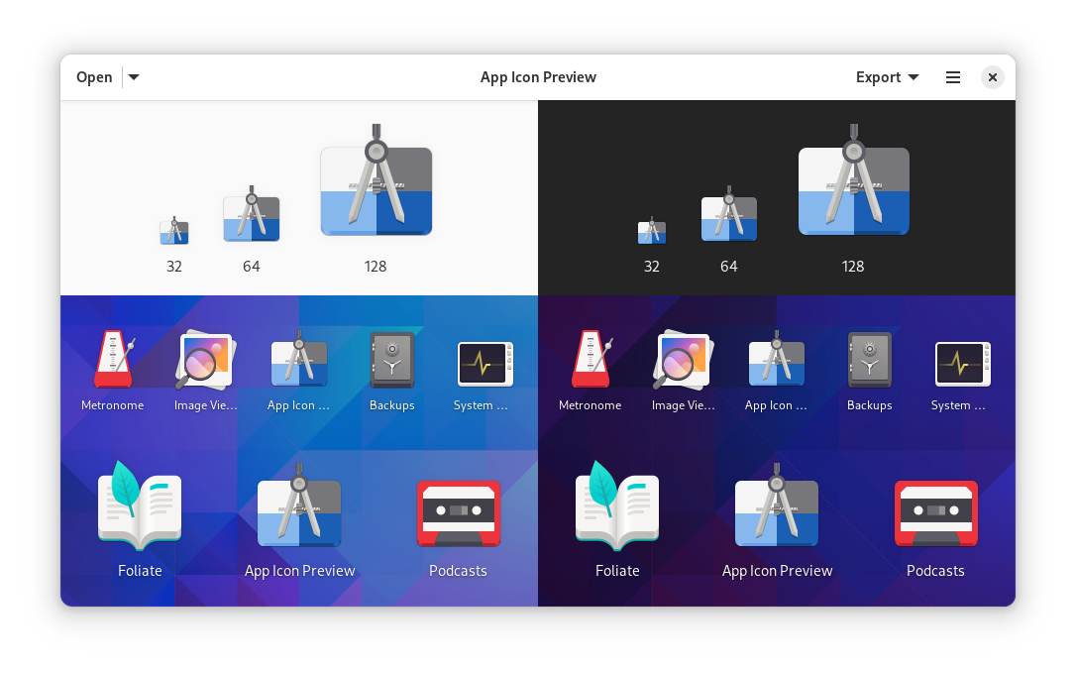Click small App Icon Preview icon, light panel
Image resolution: width=1076 pixels, height=673 pixels.
click(298, 359)
